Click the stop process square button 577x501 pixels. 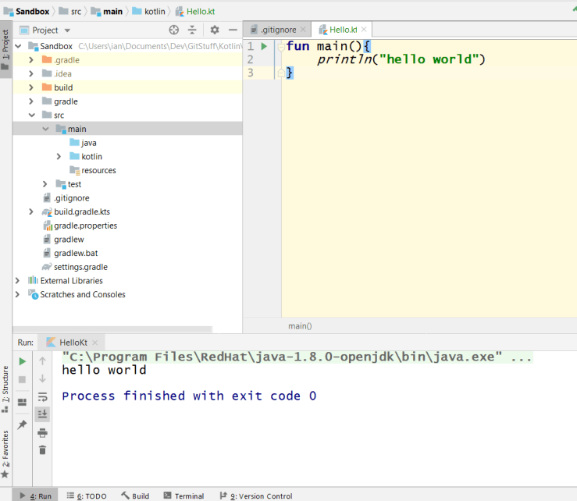pyautogui.click(x=22, y=379)
